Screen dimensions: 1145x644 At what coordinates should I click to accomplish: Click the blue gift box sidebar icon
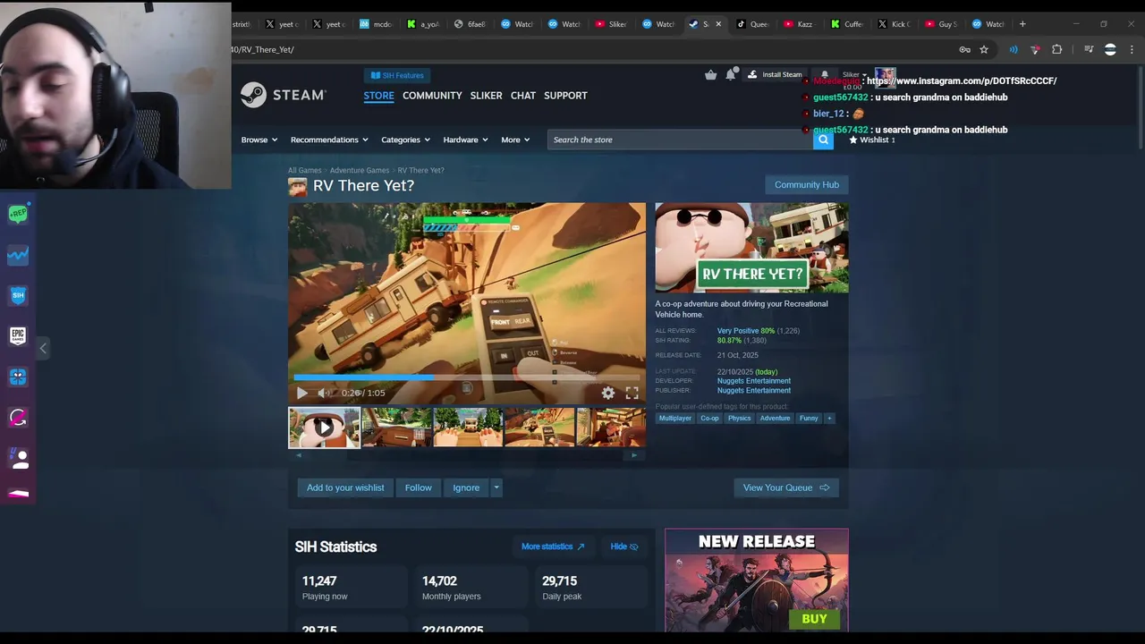pos(18,377)
